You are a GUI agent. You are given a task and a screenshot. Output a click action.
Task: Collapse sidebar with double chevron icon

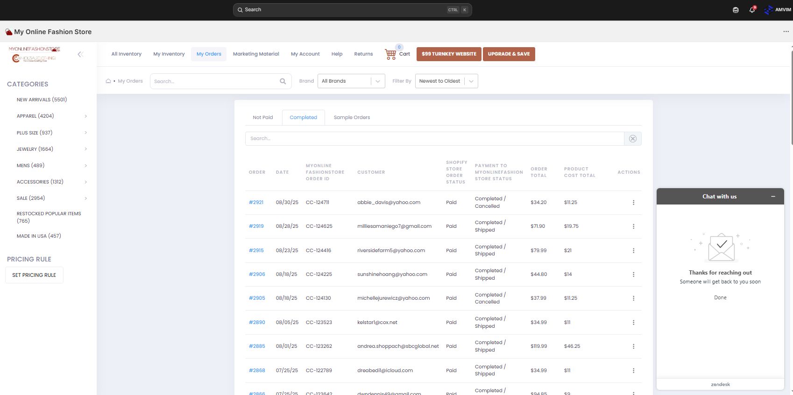[80, 54]
